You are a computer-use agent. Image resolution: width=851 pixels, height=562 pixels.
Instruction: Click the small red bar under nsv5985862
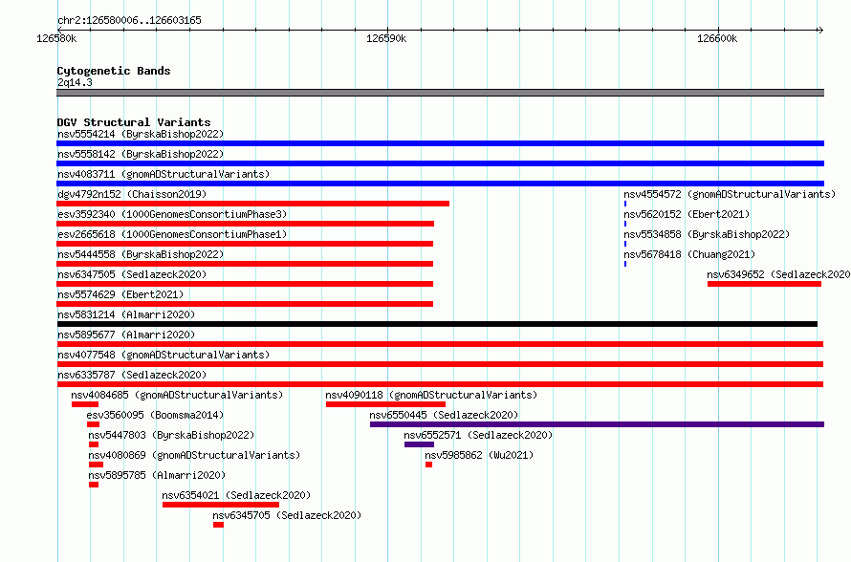[x=428, y=465]
